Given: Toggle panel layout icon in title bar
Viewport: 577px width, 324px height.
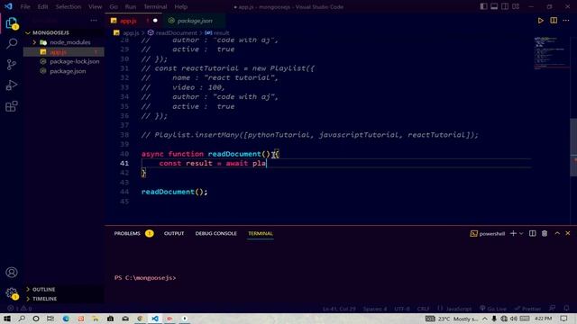Looking at the screenshot, I should click(494, 6).
